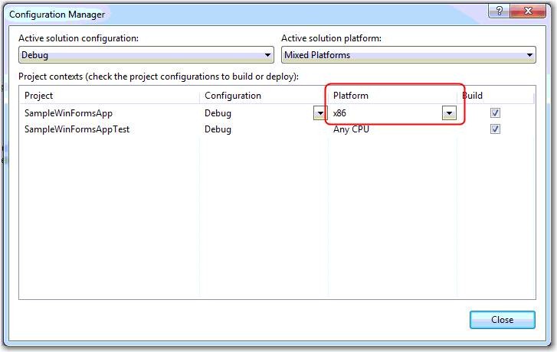
Task: Click the Platform column header
Action: coord(392,96)
